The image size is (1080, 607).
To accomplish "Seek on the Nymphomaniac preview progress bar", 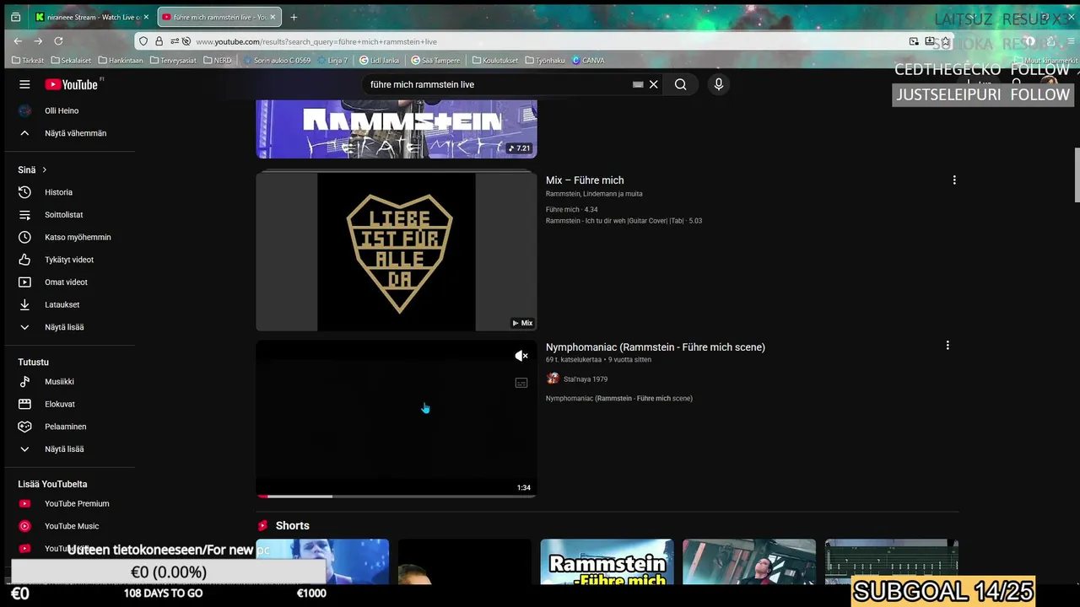I will click(x=397, y=496).
